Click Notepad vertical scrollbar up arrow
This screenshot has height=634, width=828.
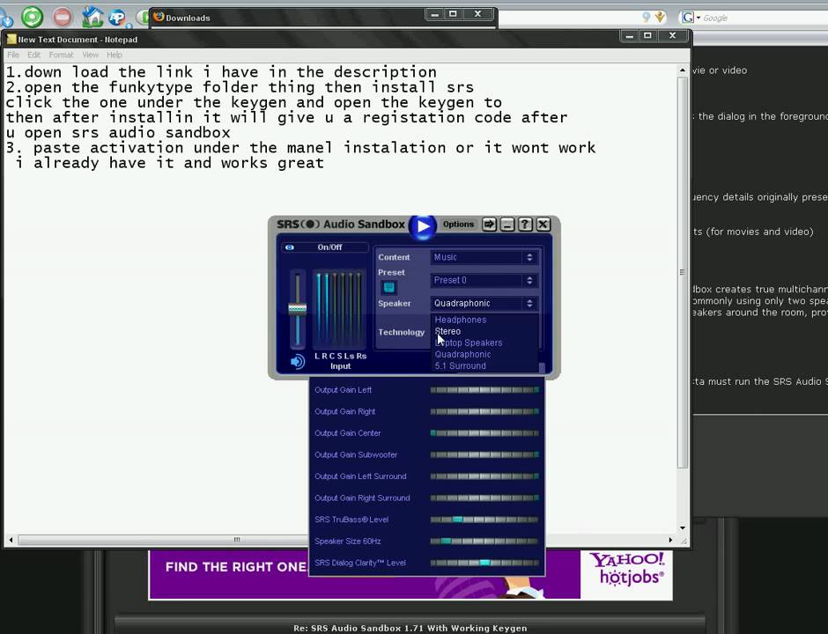(683, 70)
